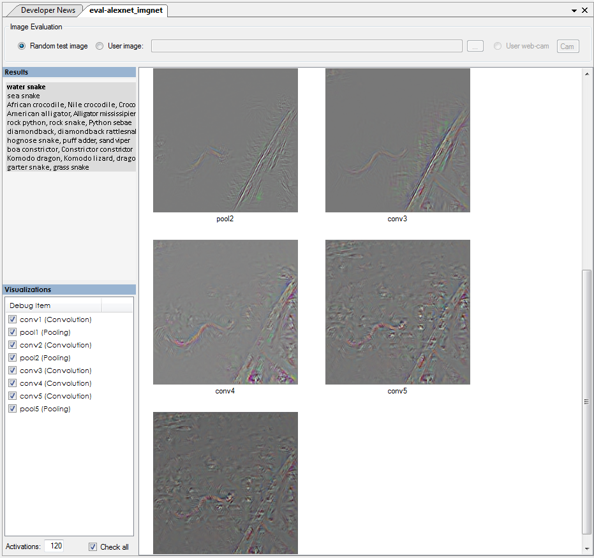594x558 pixels.
Task: Click the Results panel header
Action: pos(70,72)
